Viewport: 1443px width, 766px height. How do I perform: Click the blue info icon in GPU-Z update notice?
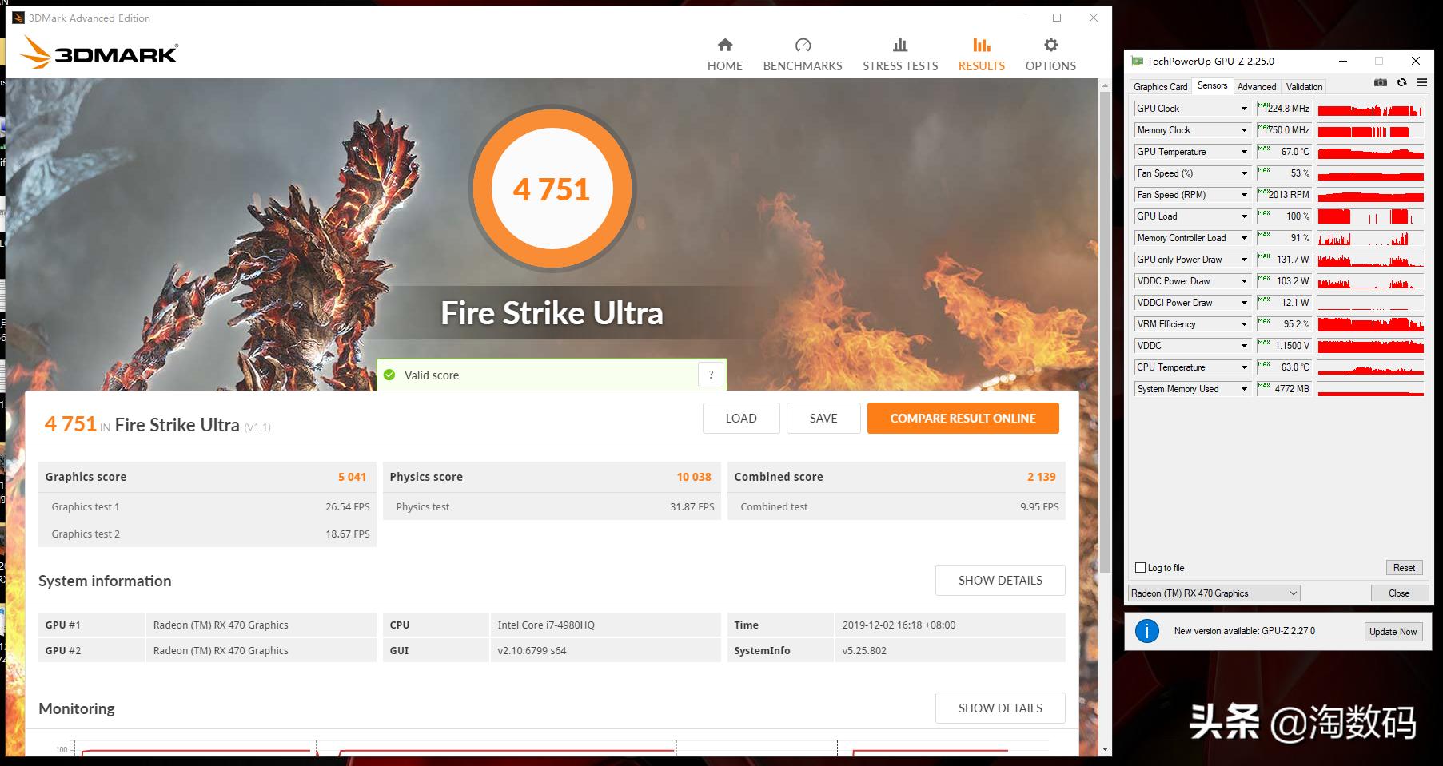coord(1147,631)
